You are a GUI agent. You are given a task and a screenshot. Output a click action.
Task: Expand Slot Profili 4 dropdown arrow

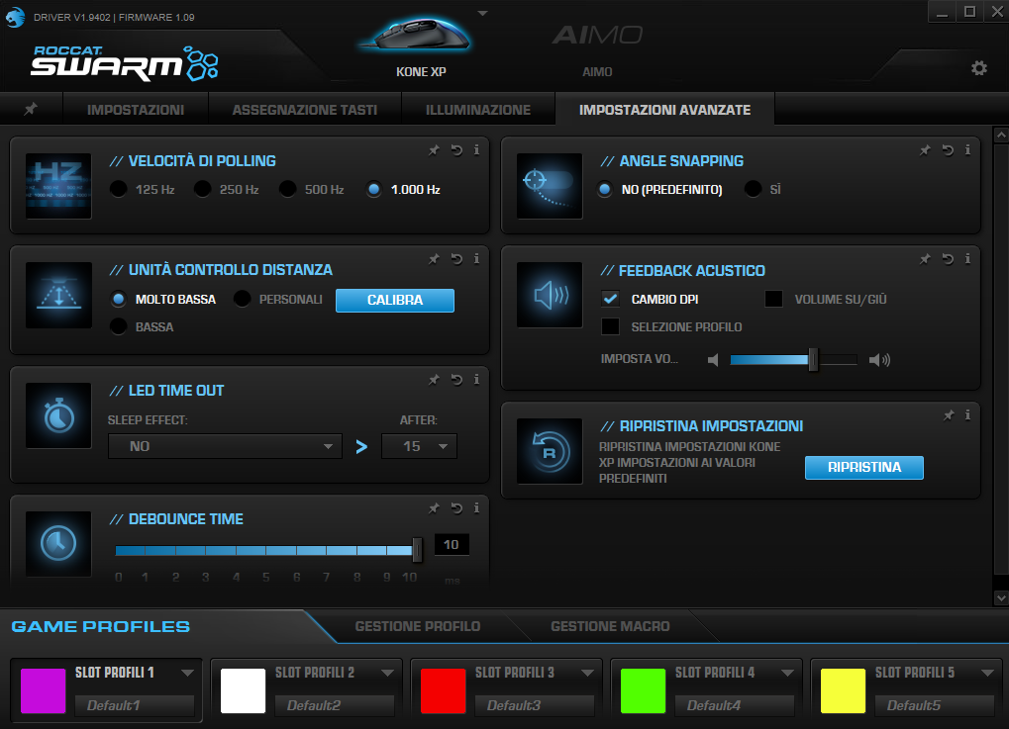[x=787, y=673]
